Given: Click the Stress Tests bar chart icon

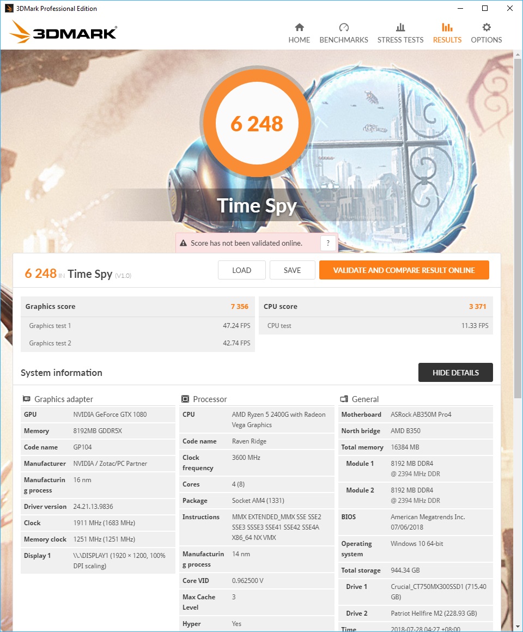Looking at the screenshot, I should click(x=400, y=27).
